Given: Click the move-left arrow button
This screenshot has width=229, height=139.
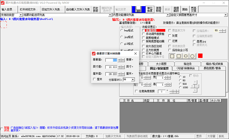Looking at the screenshot, I should click(193, 86).
